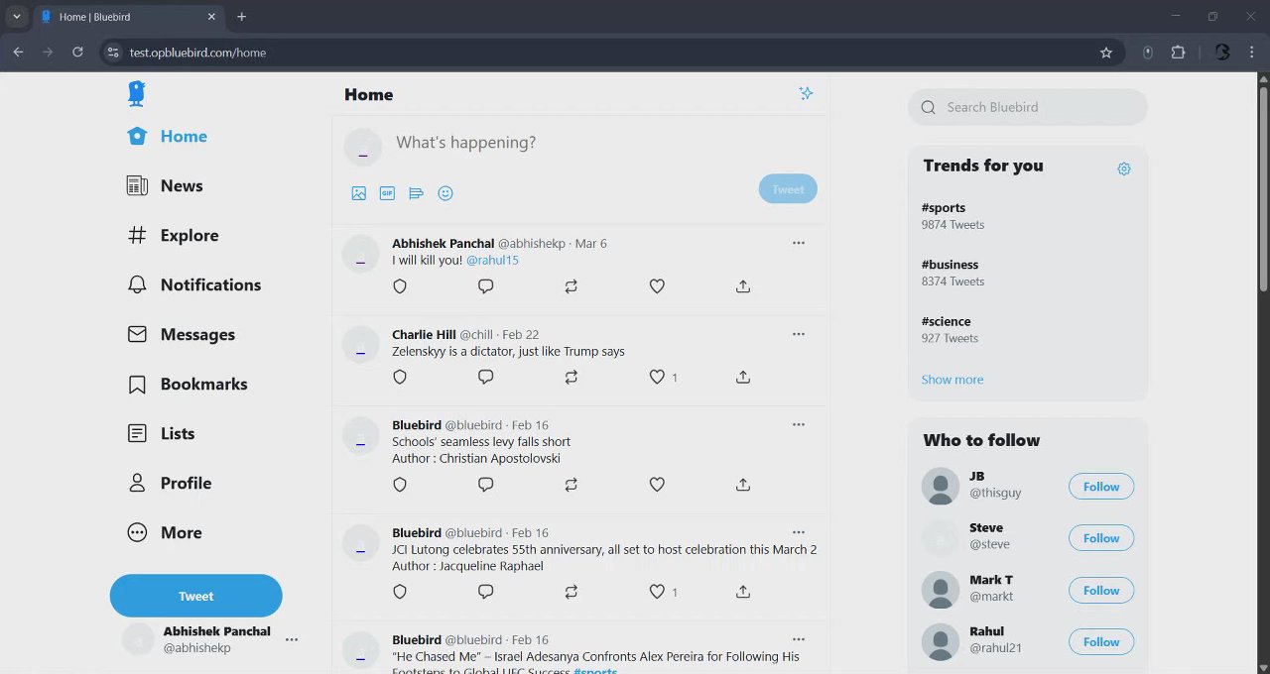Open the Home navigation item
Screen dimensions: 1270x674
coord(167,137)
